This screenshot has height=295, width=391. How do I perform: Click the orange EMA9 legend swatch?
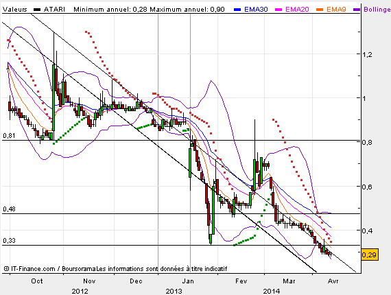(x=320, y=10)
